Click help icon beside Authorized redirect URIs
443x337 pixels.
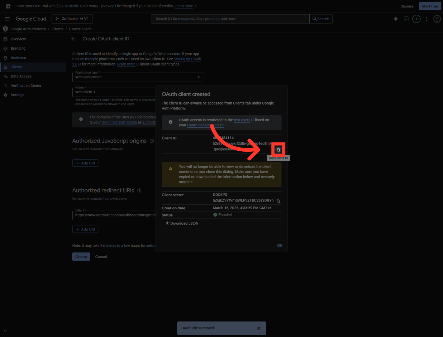click(x=139, y=190)
